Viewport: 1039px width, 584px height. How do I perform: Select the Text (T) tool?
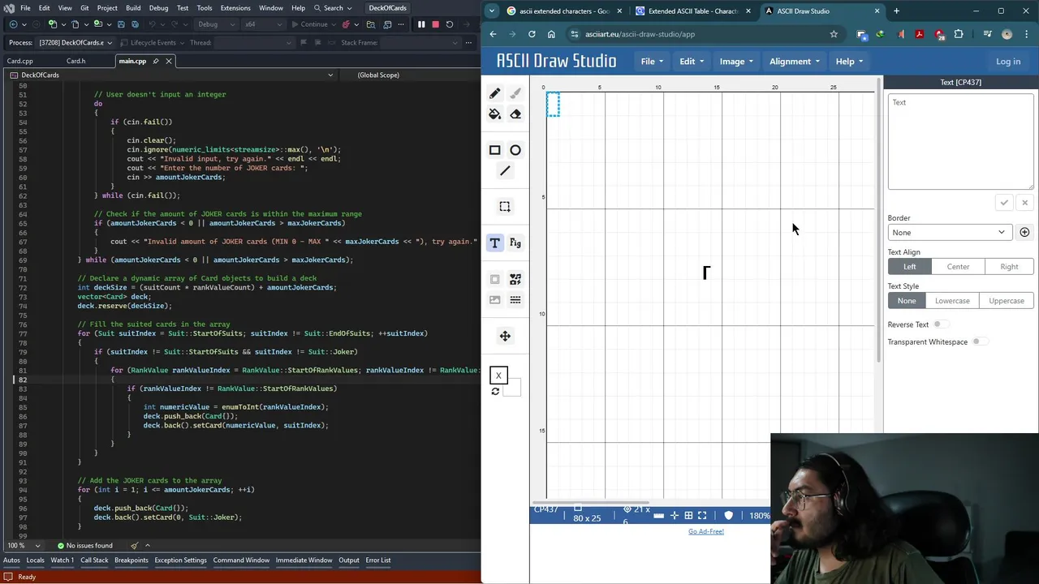point(494,243)
